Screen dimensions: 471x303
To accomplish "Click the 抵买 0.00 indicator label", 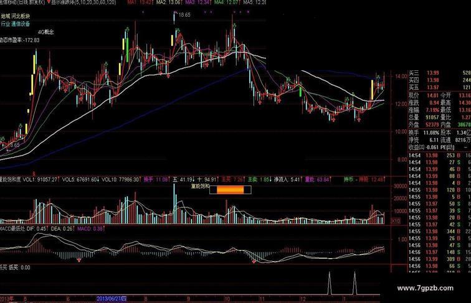I will (x=19, y=268).
